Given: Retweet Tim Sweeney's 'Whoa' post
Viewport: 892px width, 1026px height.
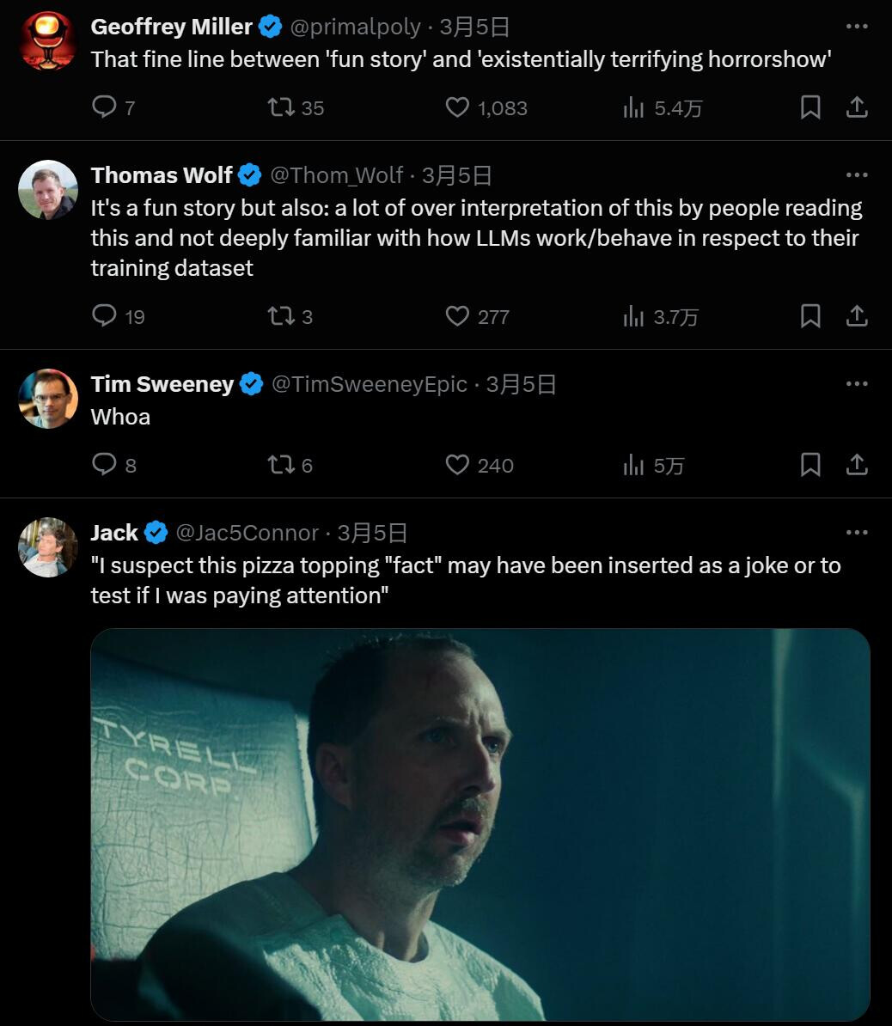Looking at the screenshot, I should pos(281,465).
